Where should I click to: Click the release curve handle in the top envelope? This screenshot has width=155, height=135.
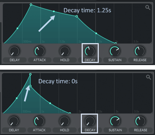point(96,33)
